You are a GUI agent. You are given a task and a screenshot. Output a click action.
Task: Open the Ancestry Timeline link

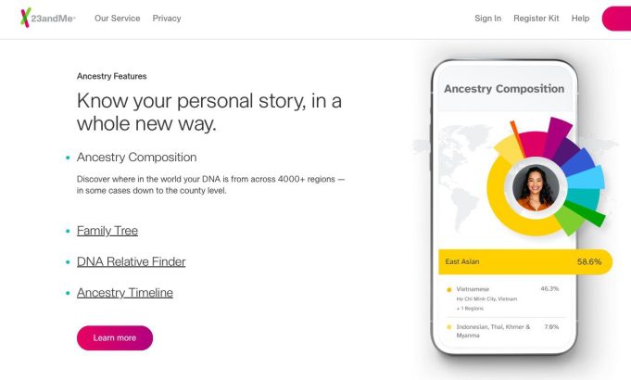tap(125, 293)
